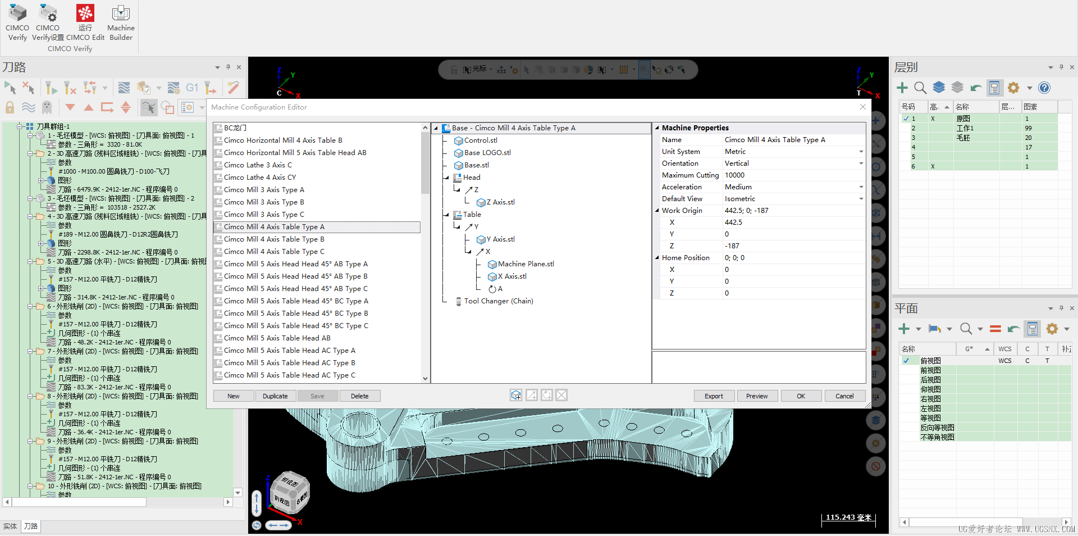Click the deselect-all operations icon (red X cursor)
The image size is (1078, 536).
click(28, 88)
